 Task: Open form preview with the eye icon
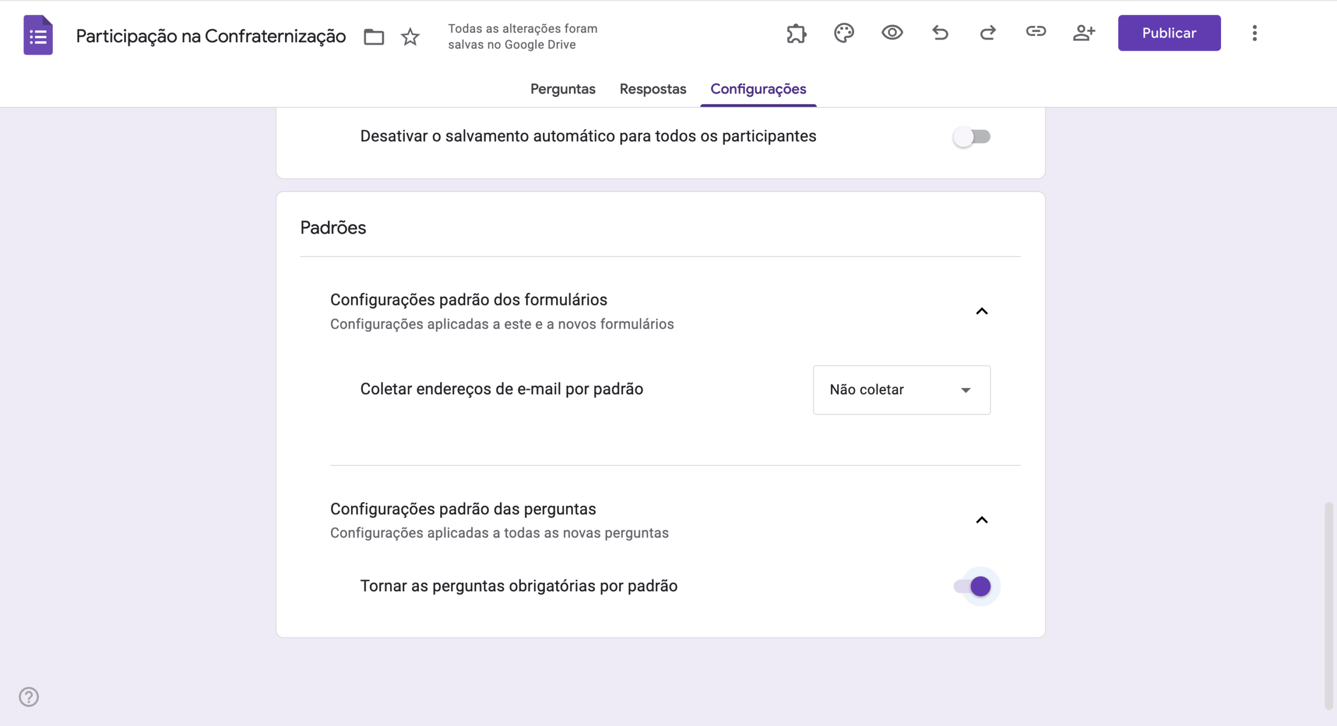[892, 32]
